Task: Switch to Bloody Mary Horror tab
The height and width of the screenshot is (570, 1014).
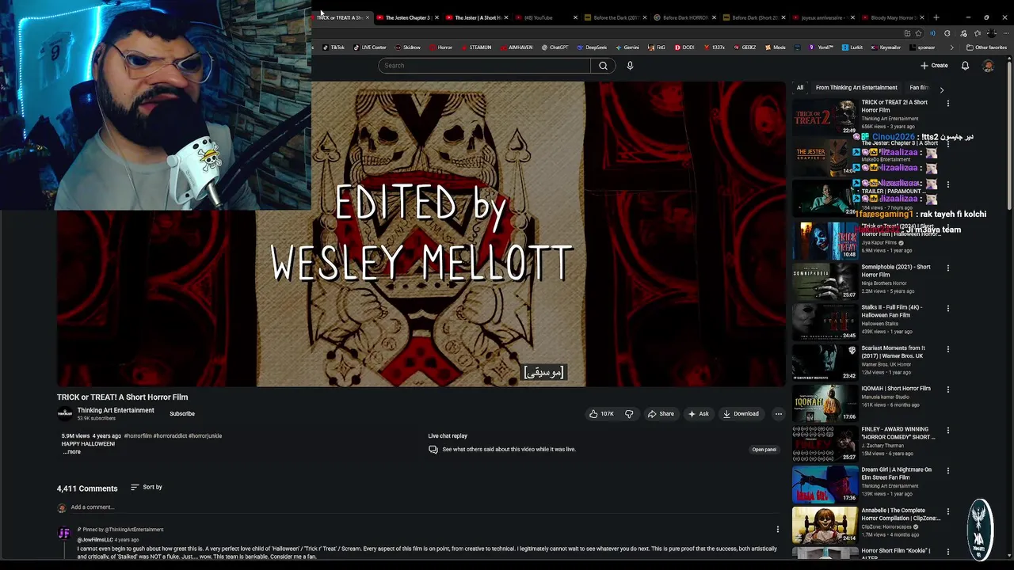Action: (892, 17)
